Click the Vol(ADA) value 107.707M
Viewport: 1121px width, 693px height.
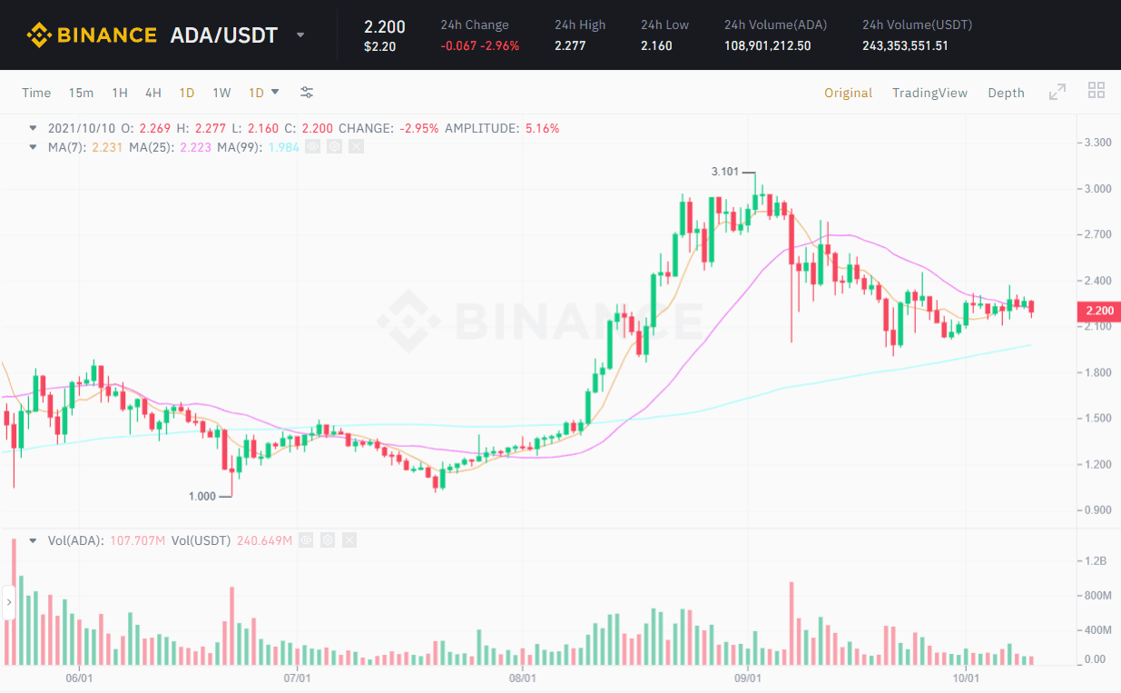(x=137, y=540)
